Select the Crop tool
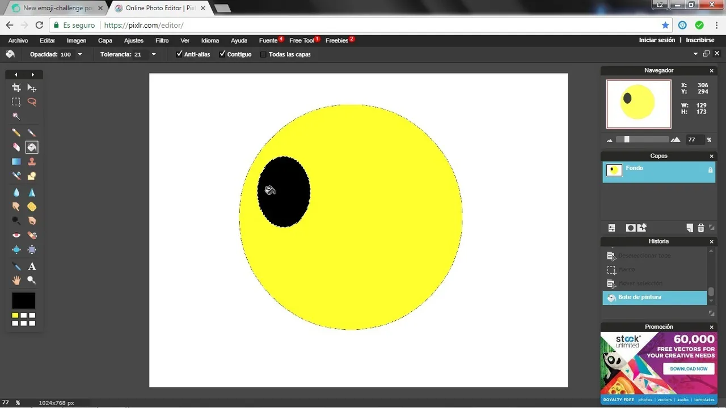 (x=16, y=88)
